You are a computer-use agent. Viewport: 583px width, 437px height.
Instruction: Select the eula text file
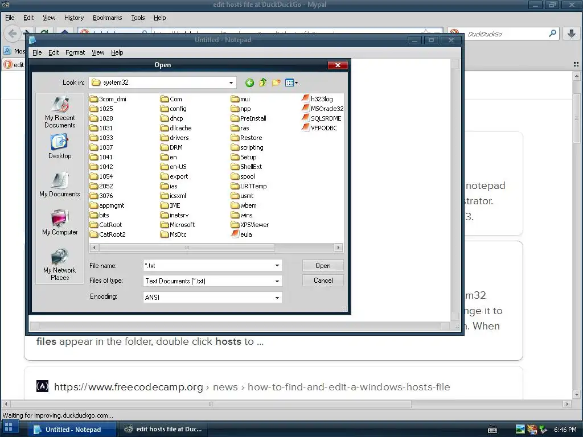click(241, 234)
